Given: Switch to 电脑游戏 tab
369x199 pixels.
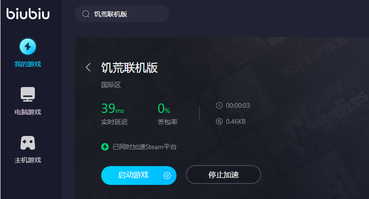Looking at the screenshot, I should [28, 112].
